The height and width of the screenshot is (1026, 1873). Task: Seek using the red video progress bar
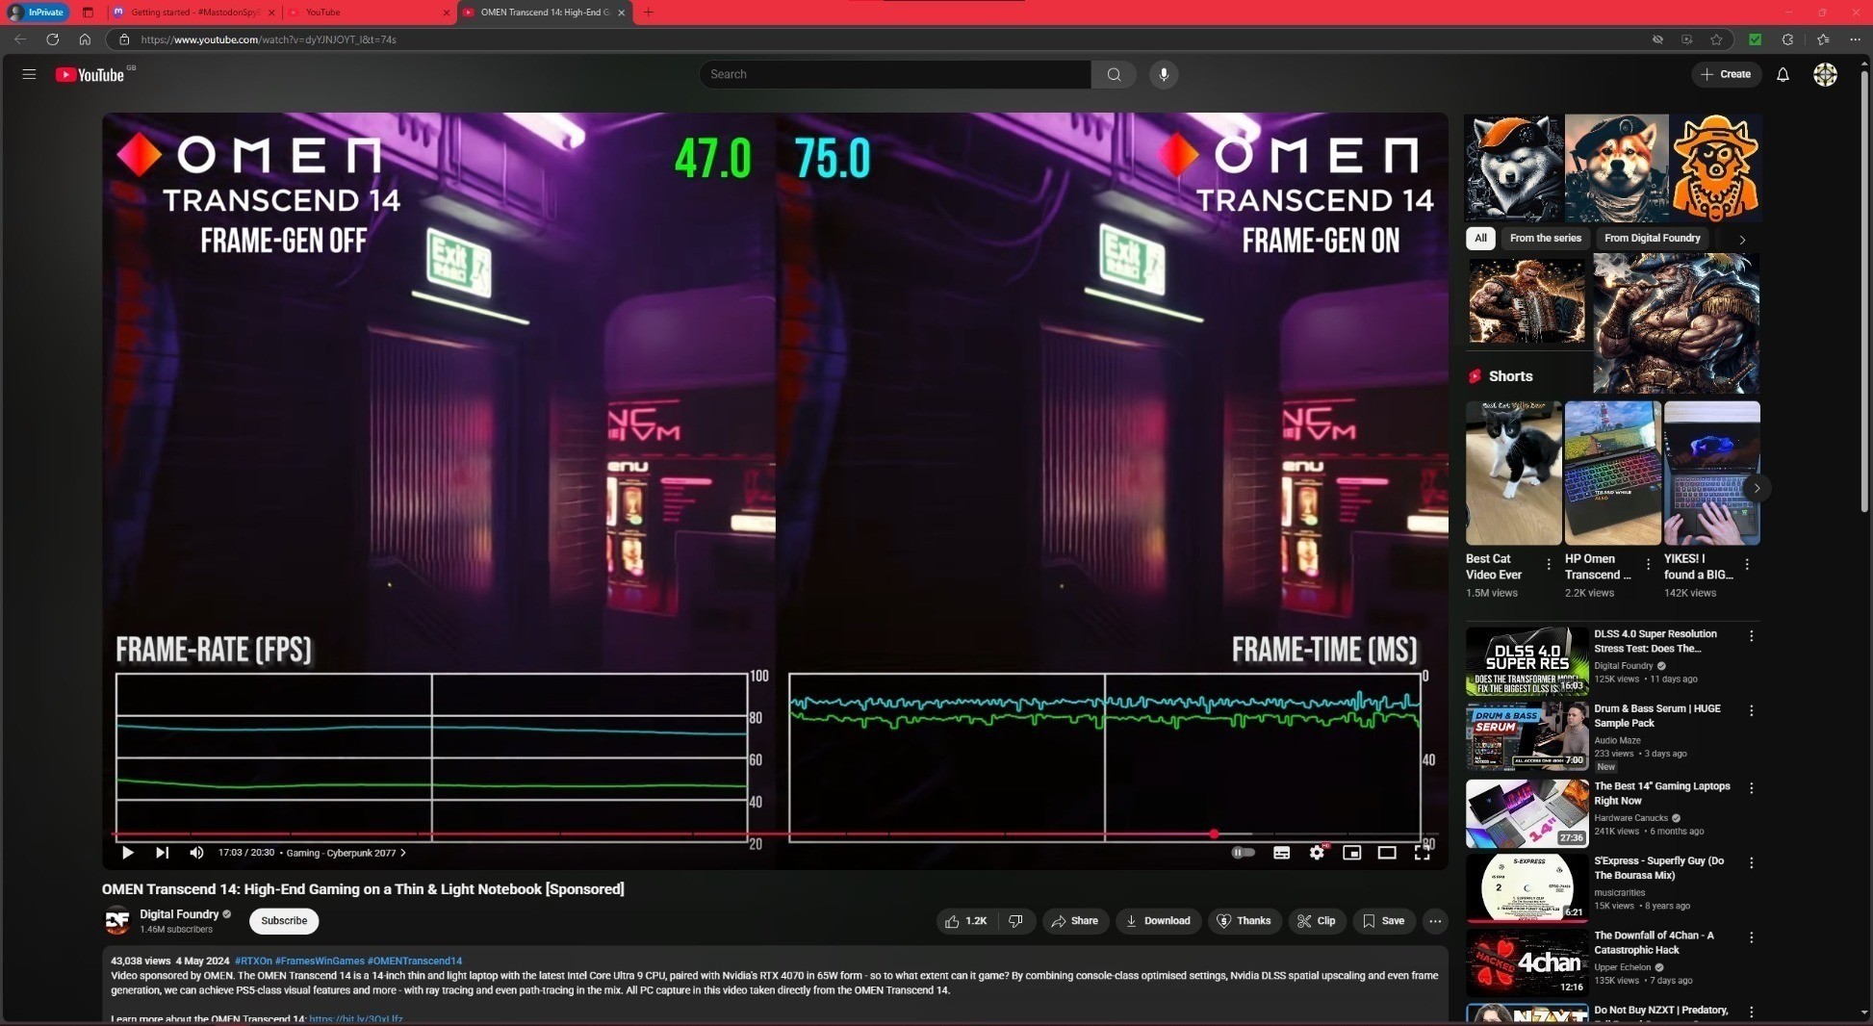[775, 834]
